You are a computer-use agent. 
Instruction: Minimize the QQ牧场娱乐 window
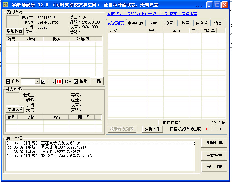point(209,5)
